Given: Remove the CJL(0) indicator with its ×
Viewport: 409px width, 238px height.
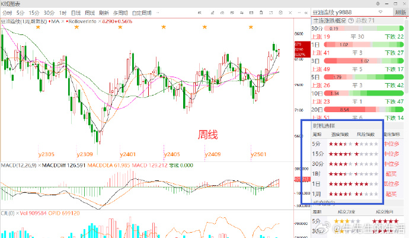Looking at the screenshot, I should [17, 213].
